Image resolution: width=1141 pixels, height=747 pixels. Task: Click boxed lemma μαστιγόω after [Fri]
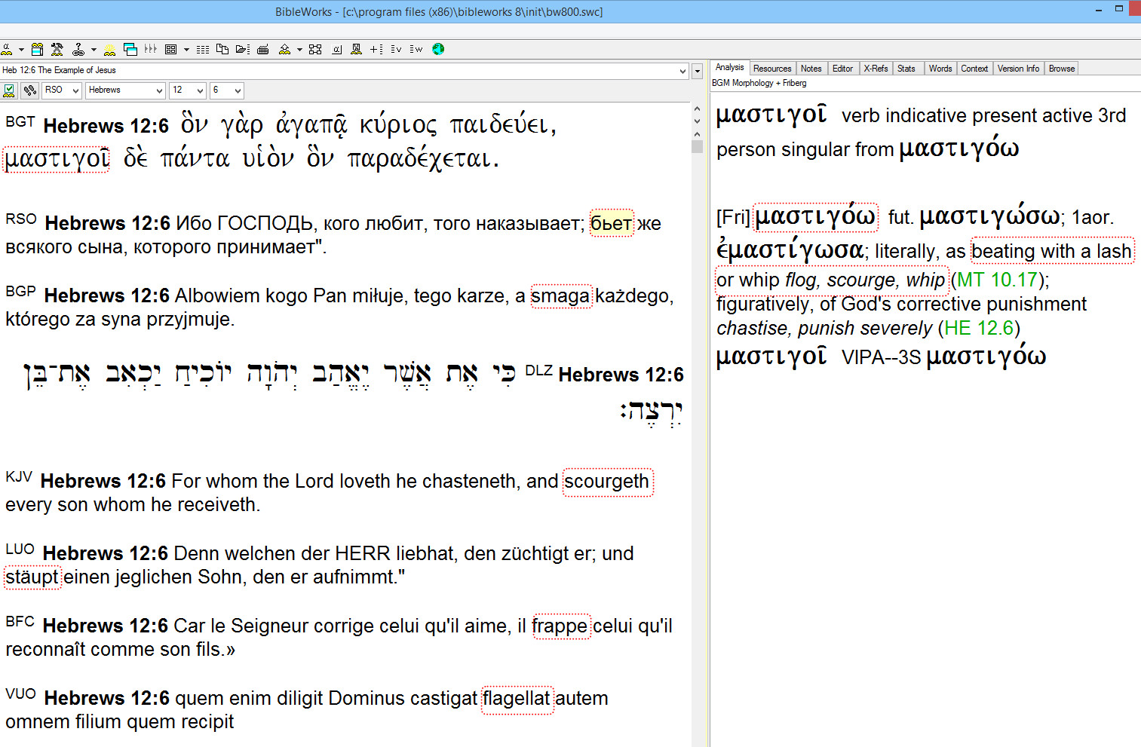click(815, 217)
